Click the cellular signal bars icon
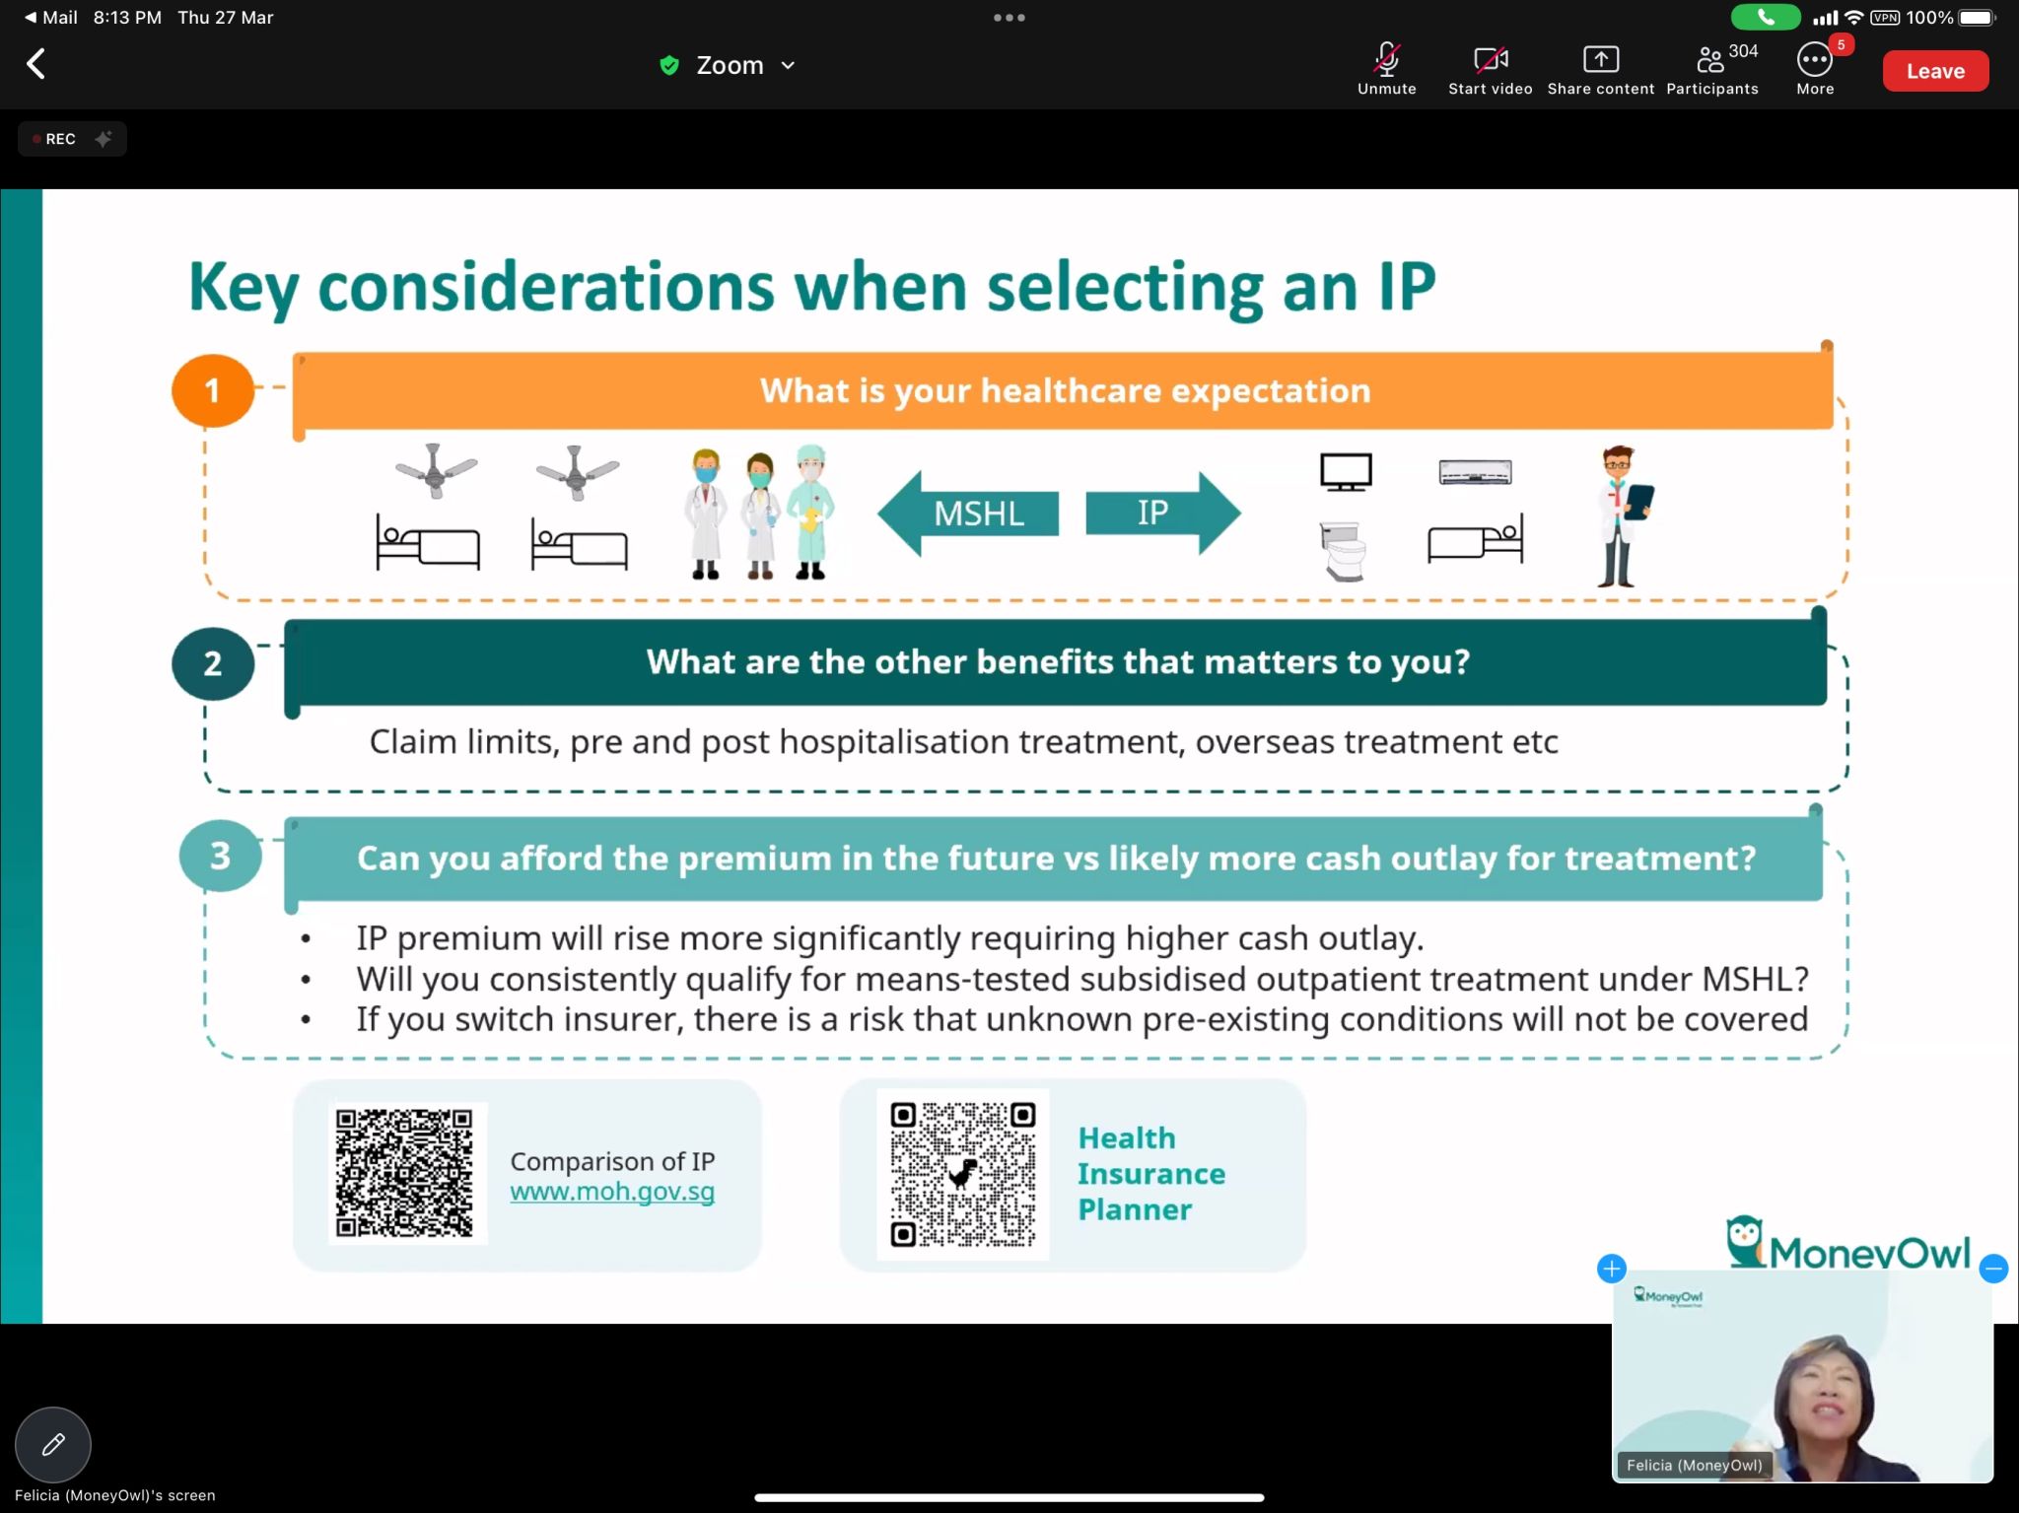This screenshot has width=2019, height=1513. click(1825, 18)
